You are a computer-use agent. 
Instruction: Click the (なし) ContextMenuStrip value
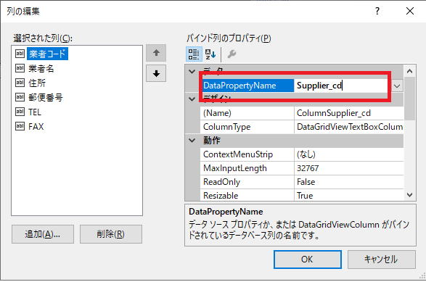click(306, 154)
